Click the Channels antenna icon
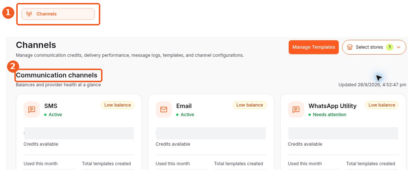The height and width of the screenshot is (177, 414). click(x=29, y=14)
